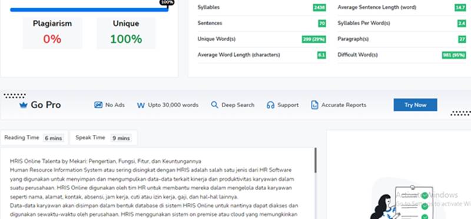Click the "Sentences" statistic label
The image size is (471, 219).
coord(210,24)
